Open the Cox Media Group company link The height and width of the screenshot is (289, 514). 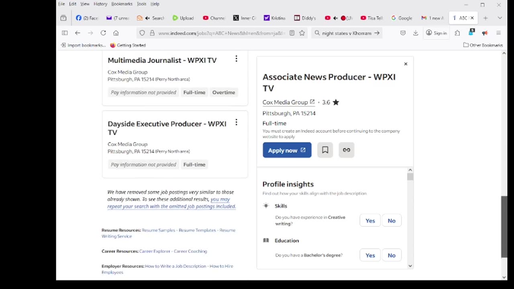[288, 102]
